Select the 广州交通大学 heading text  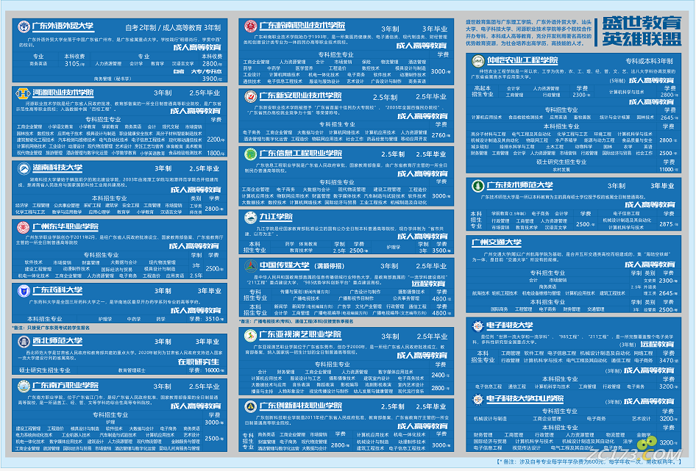coord(497,242)
